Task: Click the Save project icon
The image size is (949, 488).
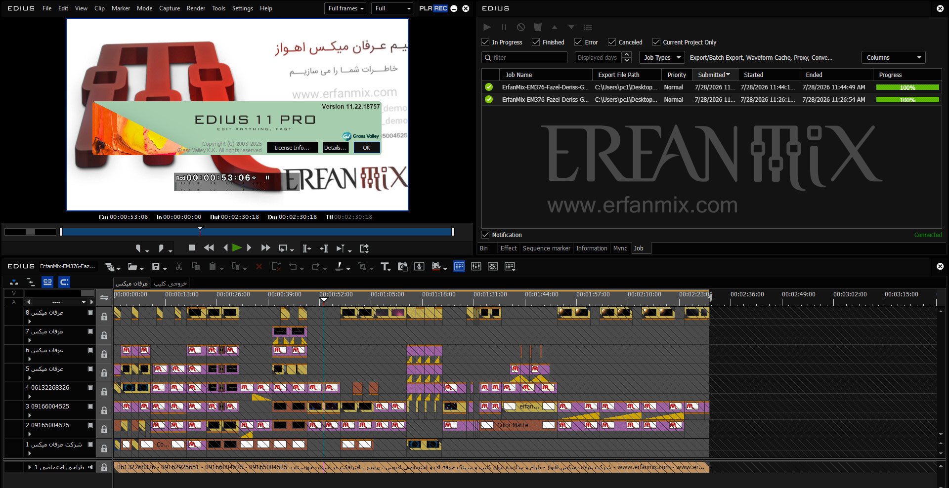Action: pos(156,267)
